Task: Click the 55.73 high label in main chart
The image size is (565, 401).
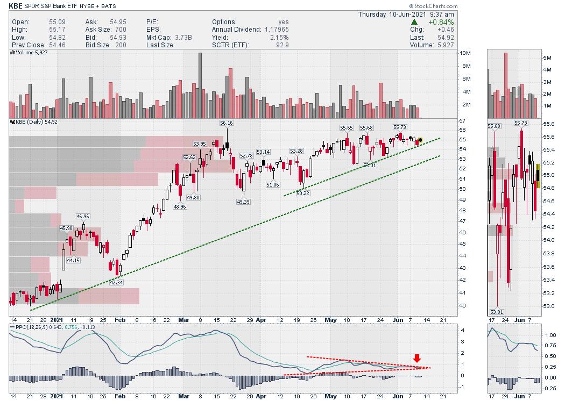Action: (x=400, y=127)
